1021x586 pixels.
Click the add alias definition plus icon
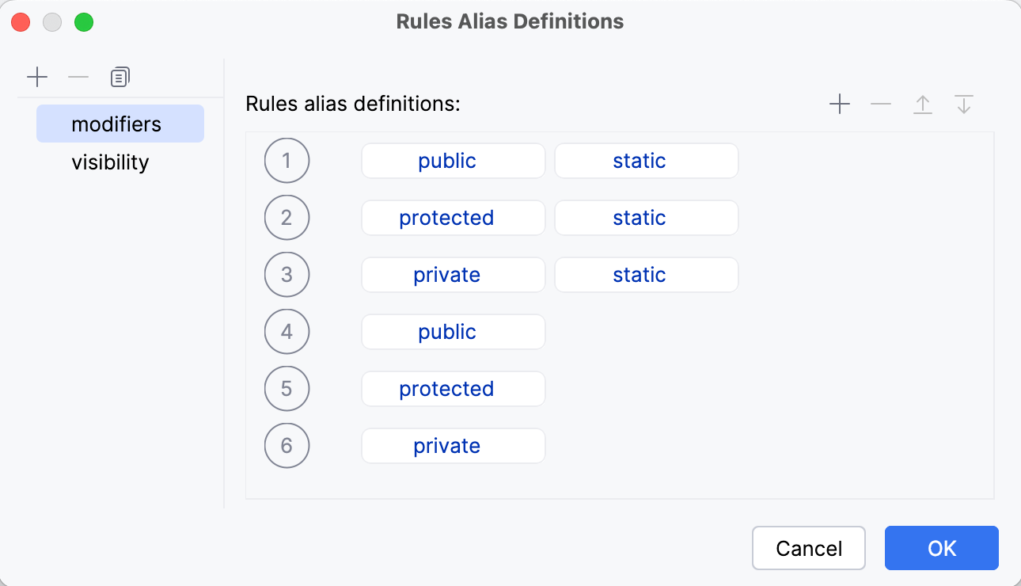(x=840, y=104)
